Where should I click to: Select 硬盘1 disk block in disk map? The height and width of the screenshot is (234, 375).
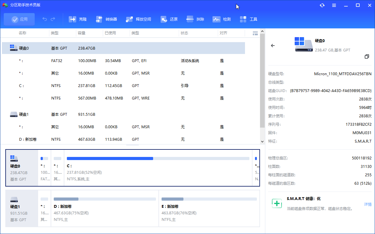[x=22, y=208]
